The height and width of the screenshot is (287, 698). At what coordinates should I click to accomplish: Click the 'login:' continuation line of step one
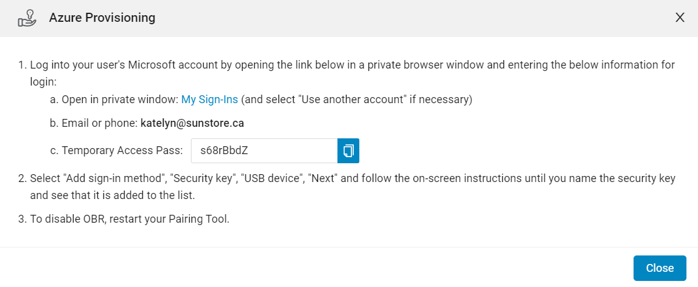pyautogui.click(x=43, y=82)
